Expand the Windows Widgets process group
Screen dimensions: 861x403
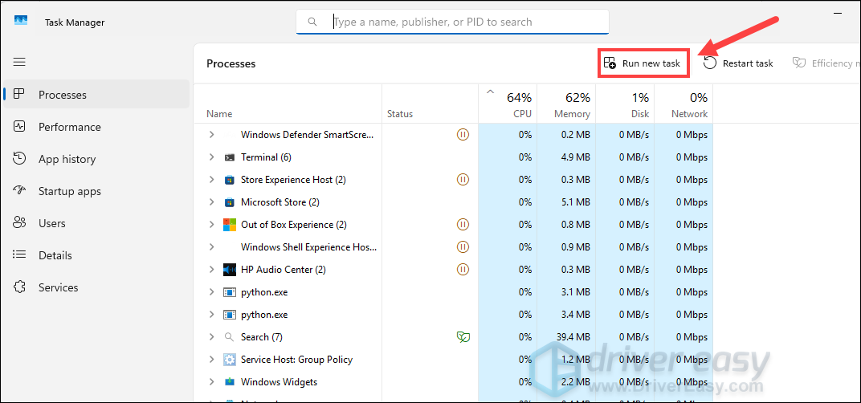coord(212,382)
